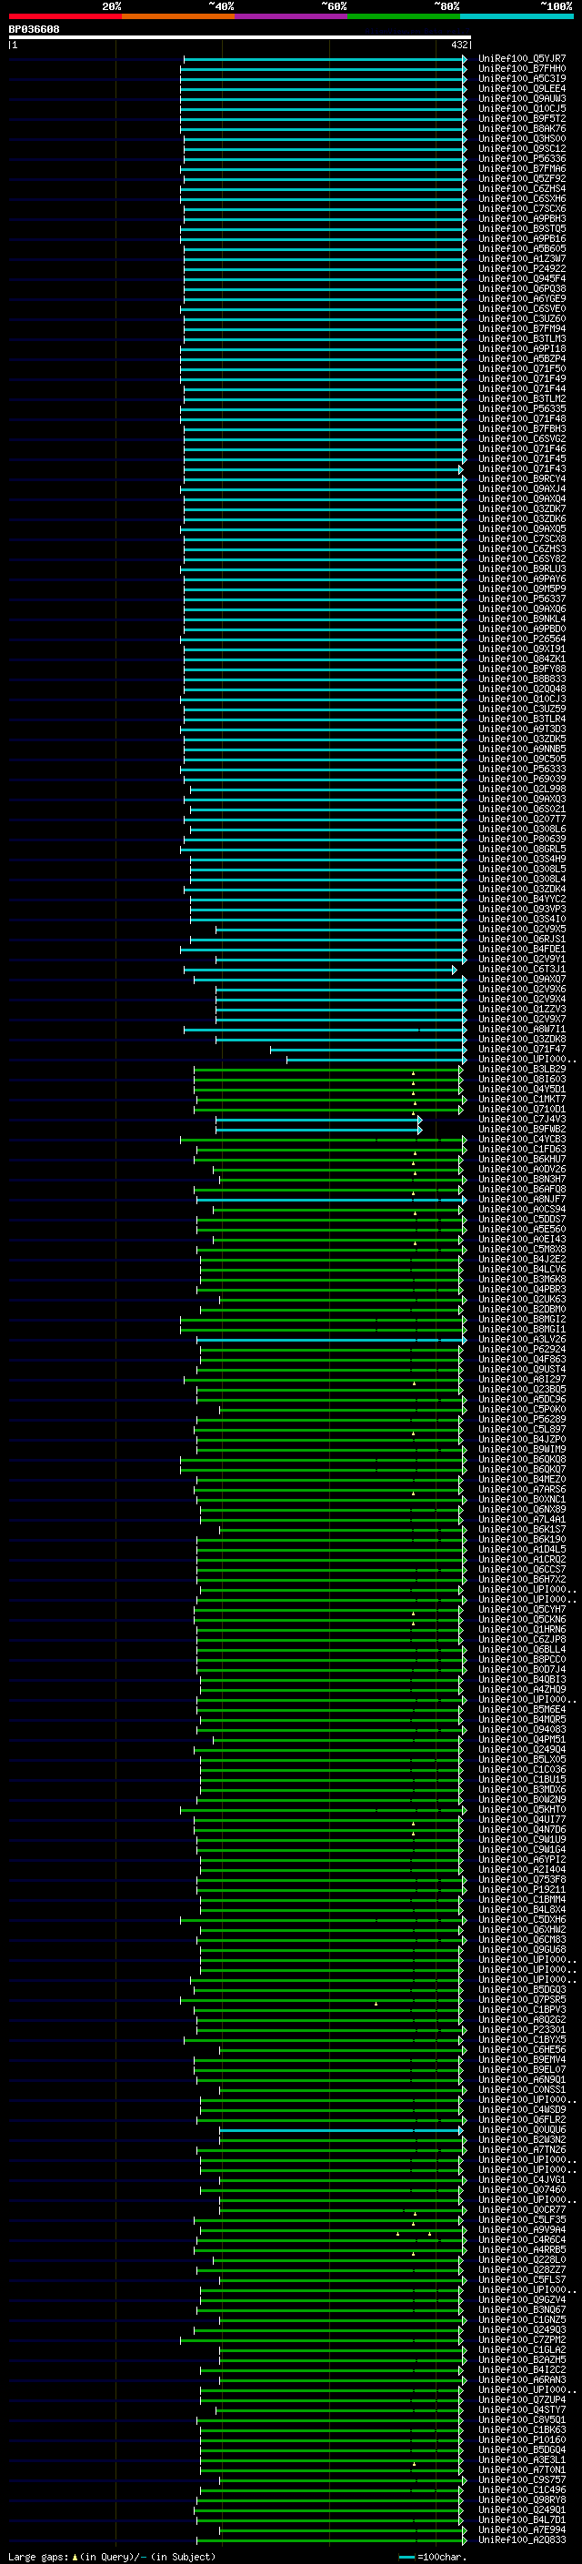
Task: Select the UniRef100_A7E994 label
Action: (x=522, y=2529)
